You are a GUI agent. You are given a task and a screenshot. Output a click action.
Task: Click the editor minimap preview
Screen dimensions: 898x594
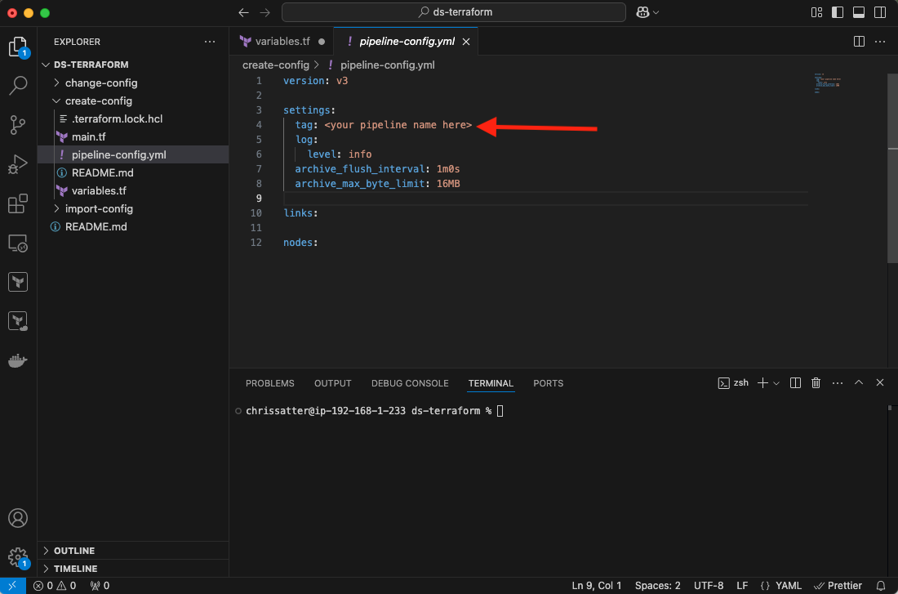[826, 84]
